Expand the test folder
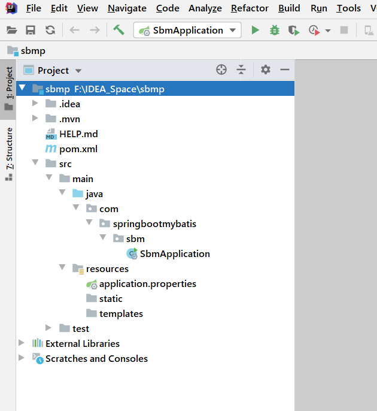This screenshot has height=411, width=377. pos(48,327)
